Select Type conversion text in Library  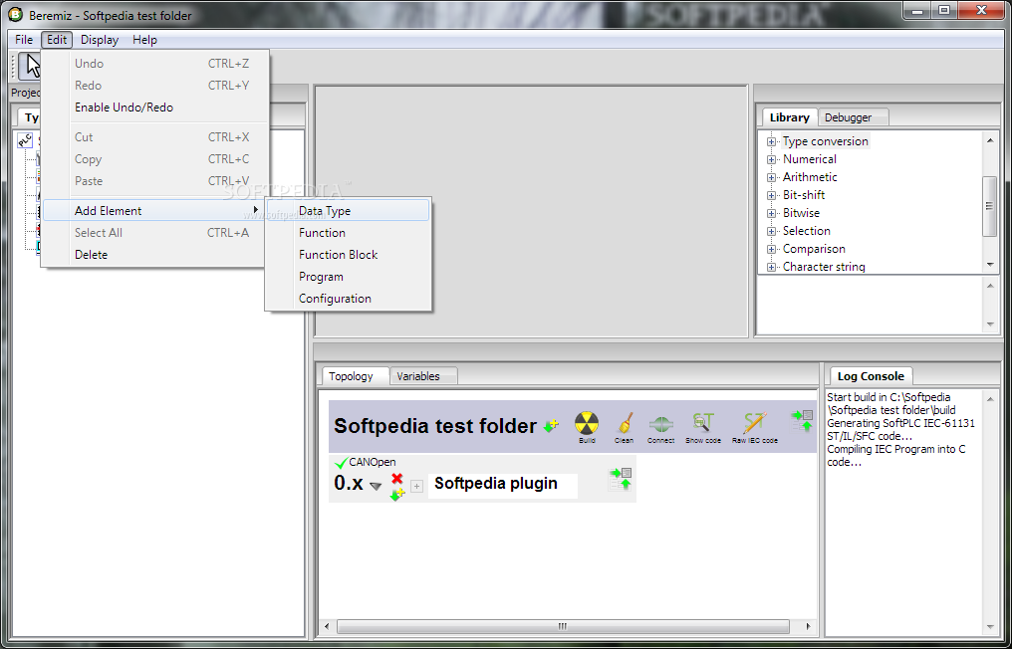826,141
